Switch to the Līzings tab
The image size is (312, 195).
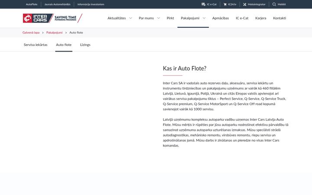tap(85, 45)
